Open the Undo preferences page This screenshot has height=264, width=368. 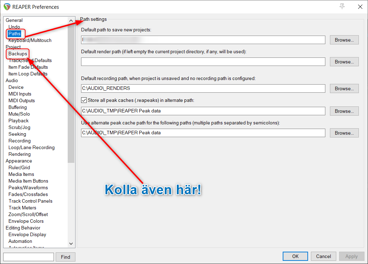[14, 27]
